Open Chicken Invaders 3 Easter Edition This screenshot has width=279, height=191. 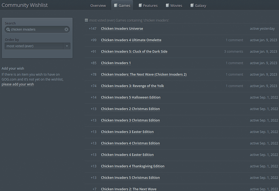coord(127,132)
